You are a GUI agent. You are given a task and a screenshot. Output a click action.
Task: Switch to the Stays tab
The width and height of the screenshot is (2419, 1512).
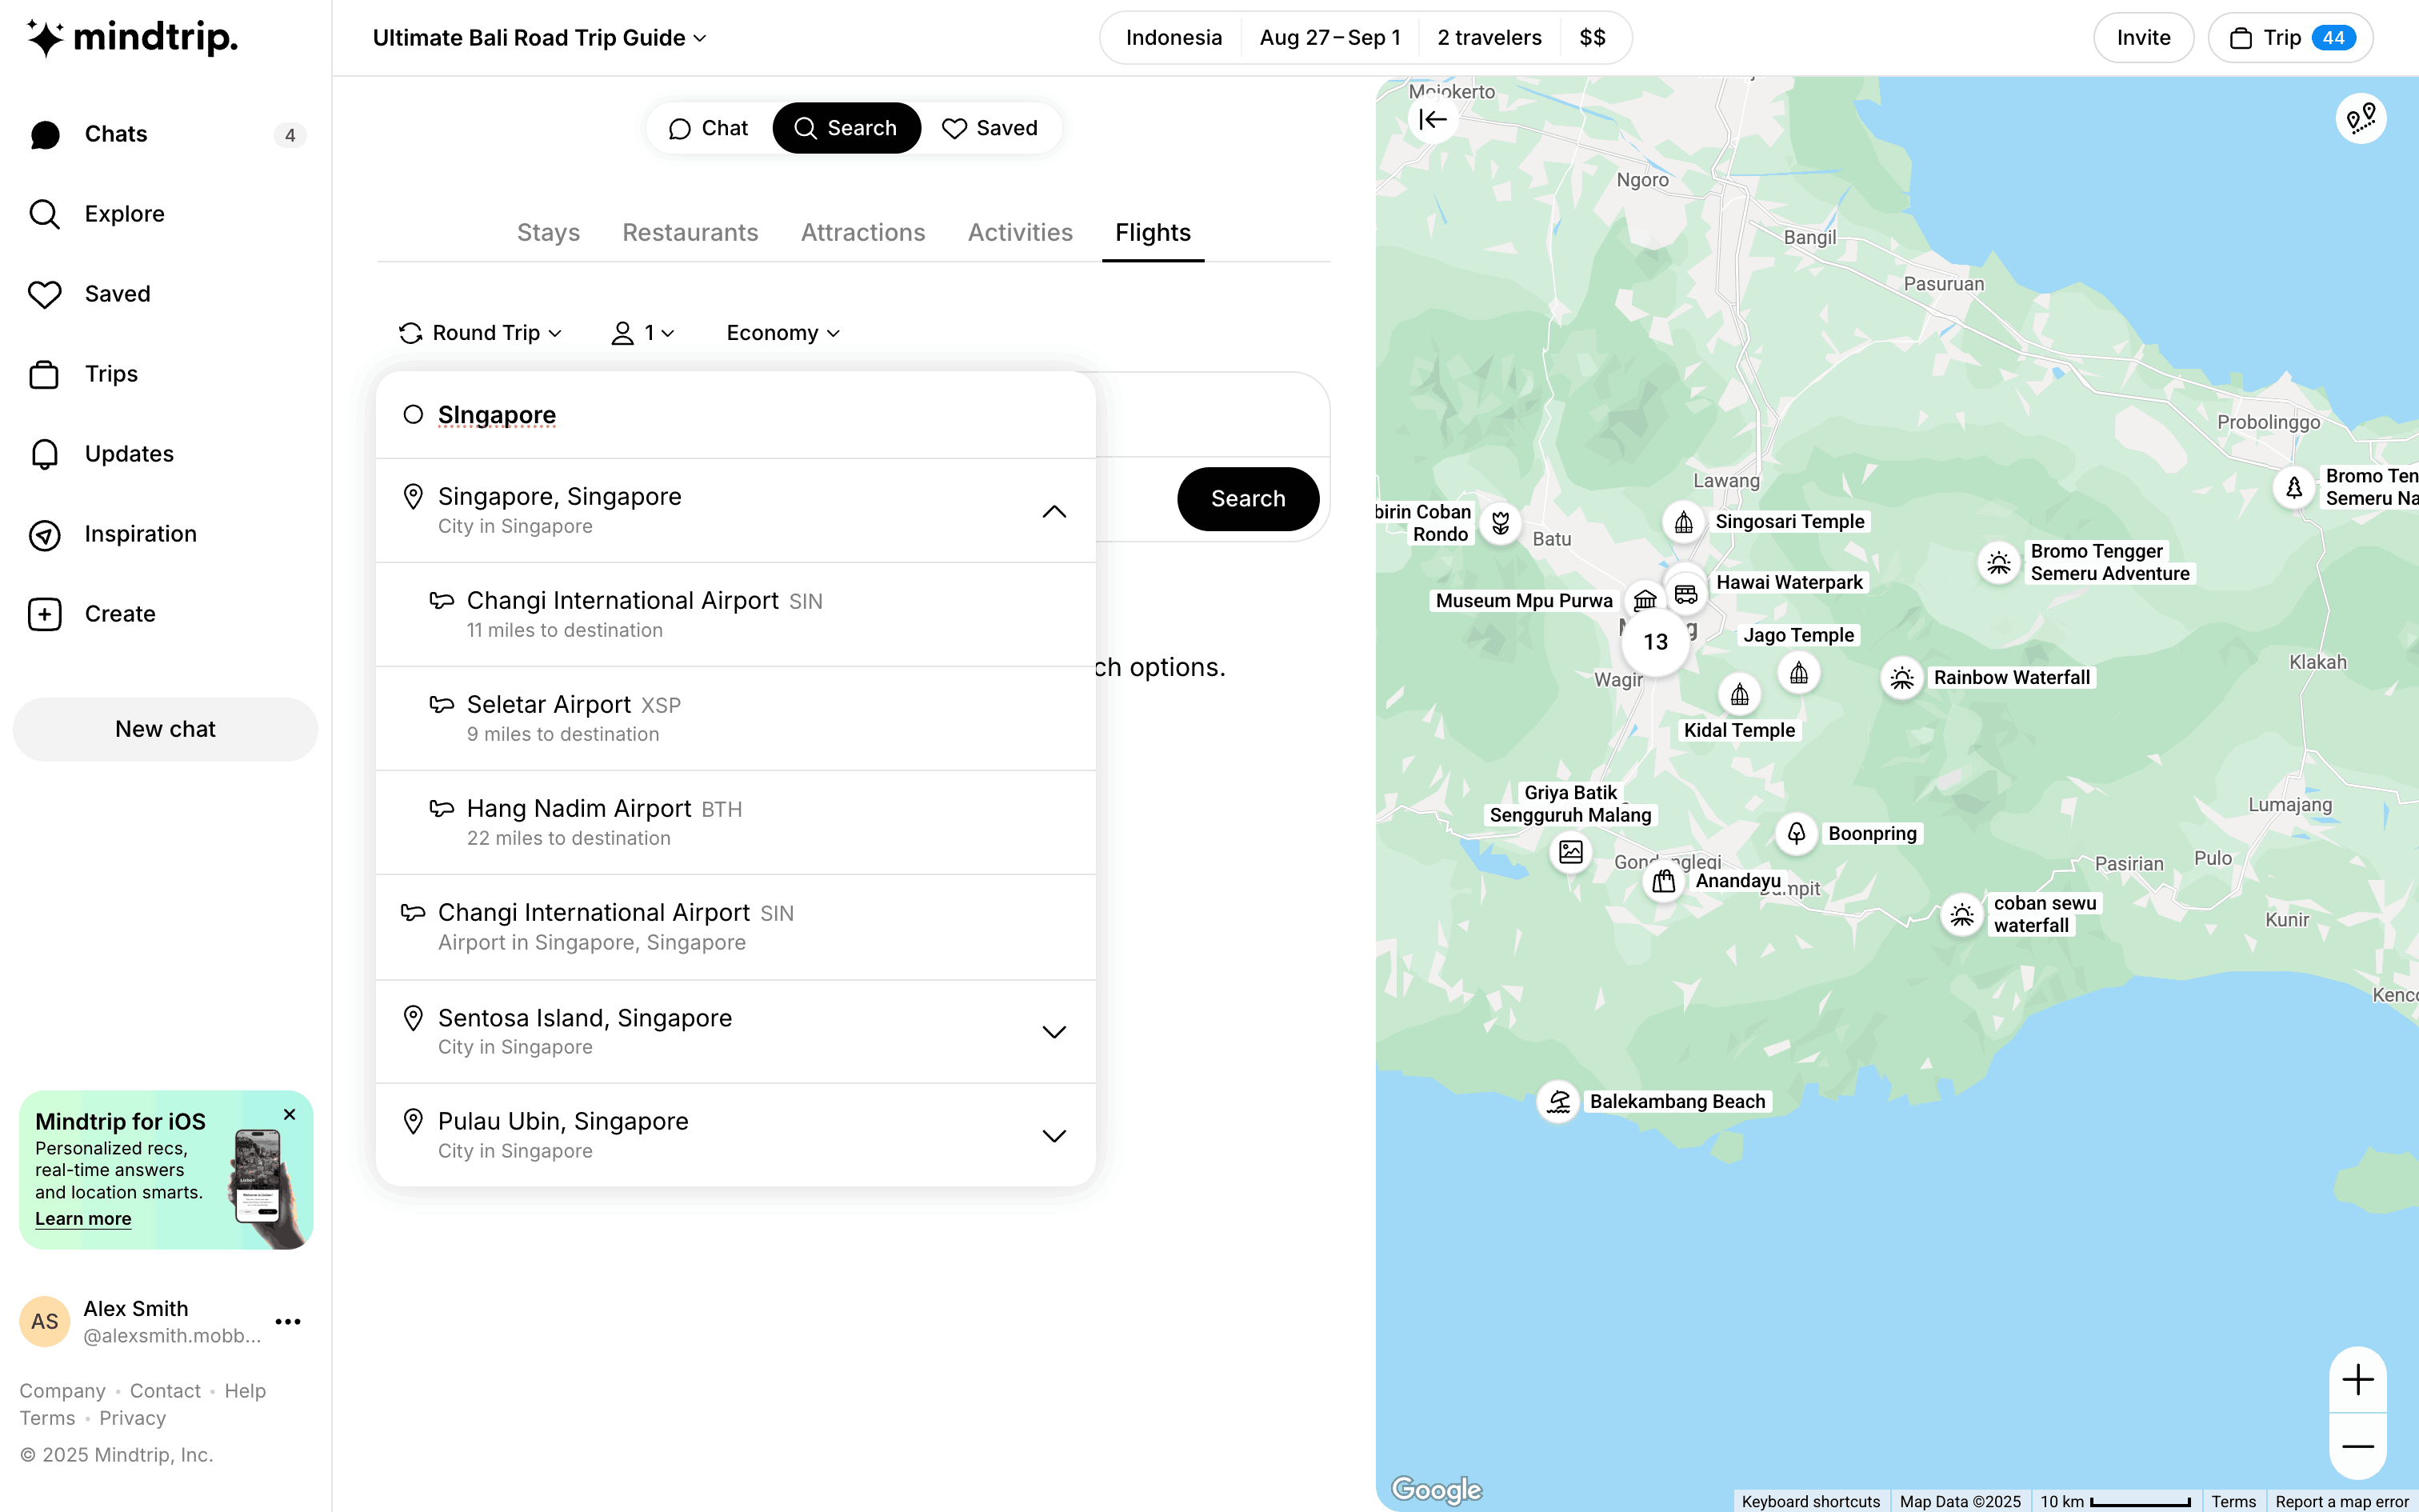coord(548,233)
